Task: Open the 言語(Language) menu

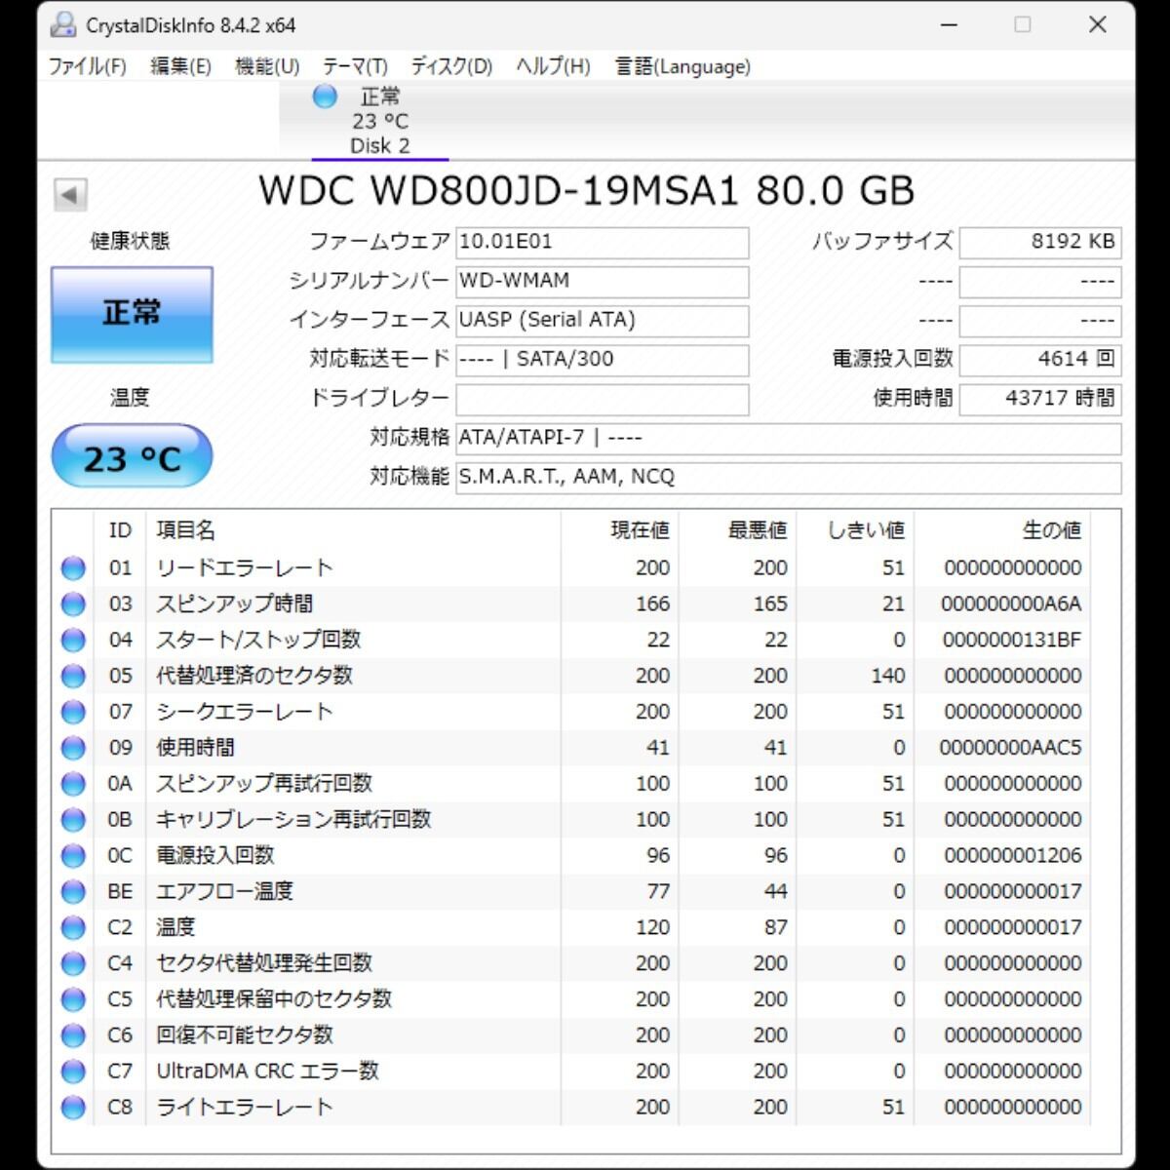Action: point(682,66)
